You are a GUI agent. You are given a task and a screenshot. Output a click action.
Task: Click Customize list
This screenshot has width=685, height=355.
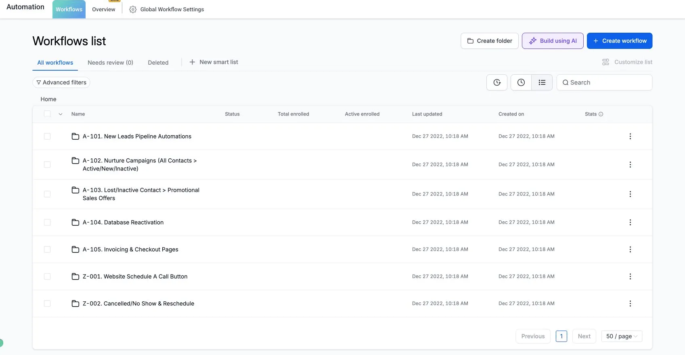627,62
